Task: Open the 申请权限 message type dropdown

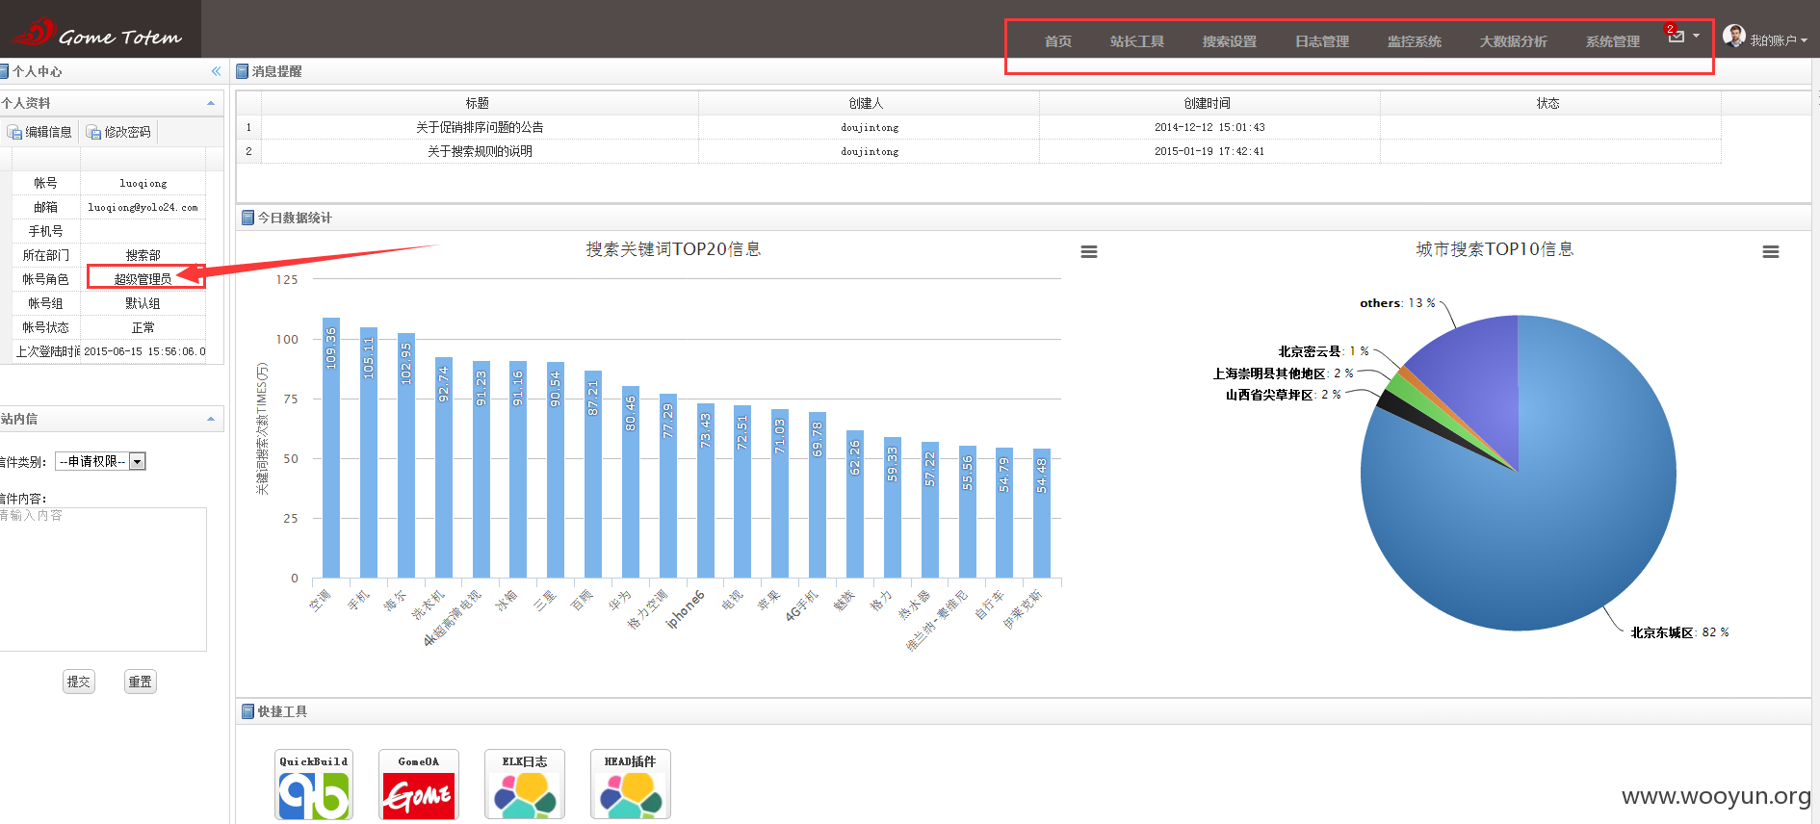Action: coord(100,461)
